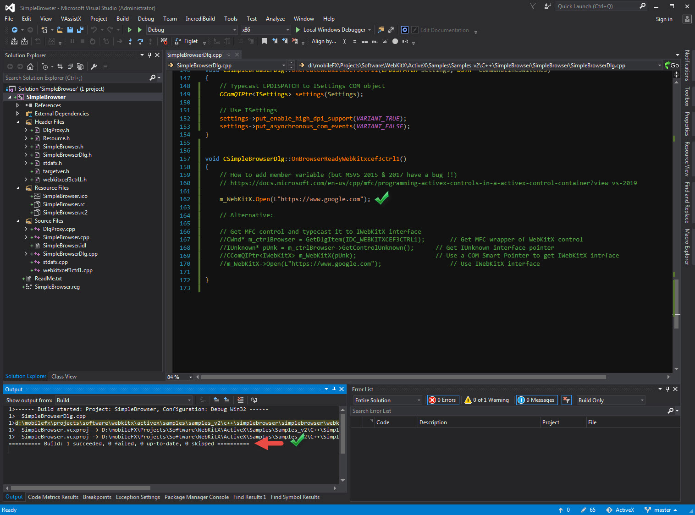Navigate backward with the blue back arrow
Image resolution: width=695 pixels, height=515 pixels.
click(x=14, y=30)
